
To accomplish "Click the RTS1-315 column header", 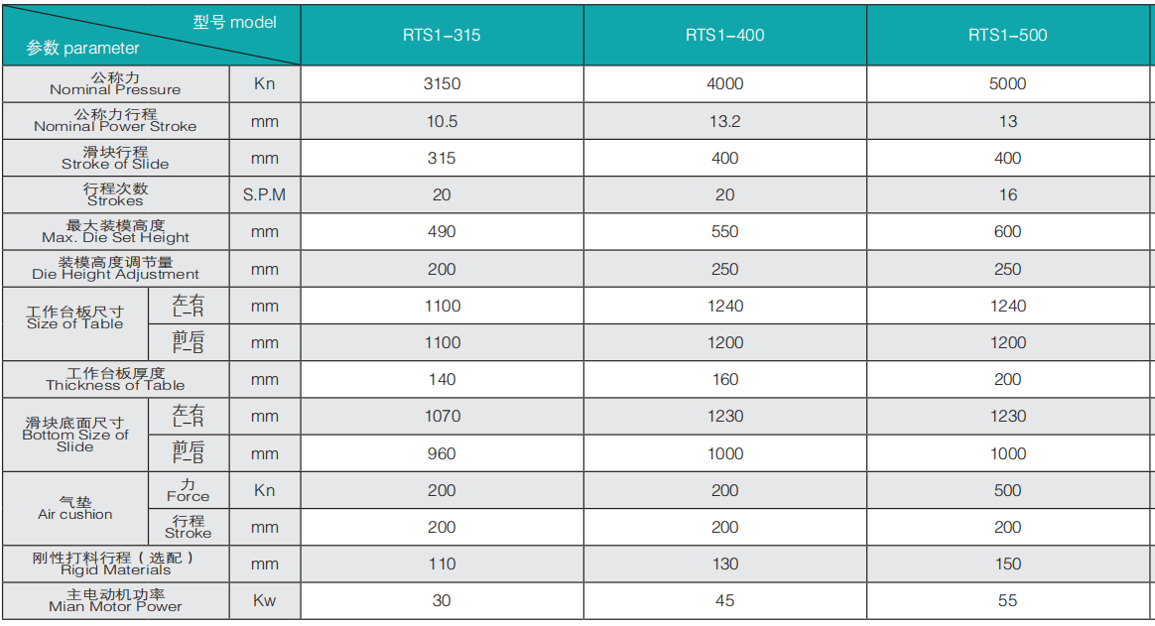I will tap(442, 35).
